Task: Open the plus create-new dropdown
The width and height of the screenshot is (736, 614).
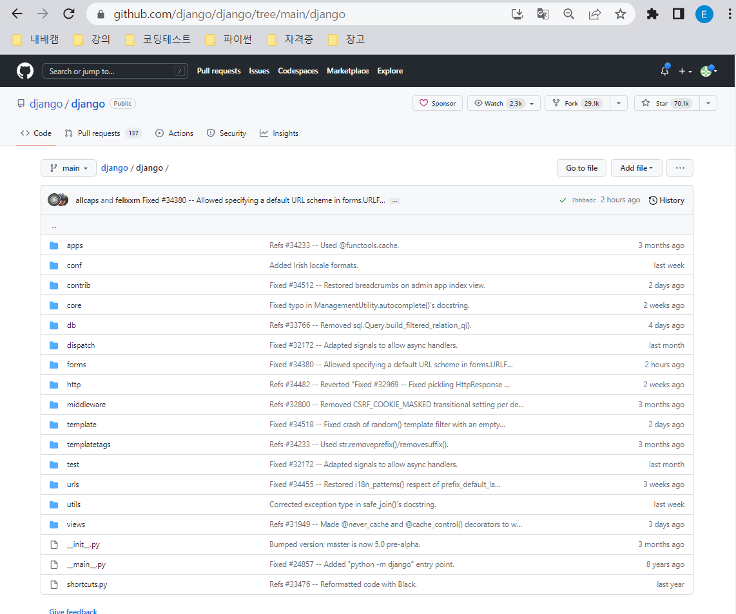Action: [x=685, y=72]
